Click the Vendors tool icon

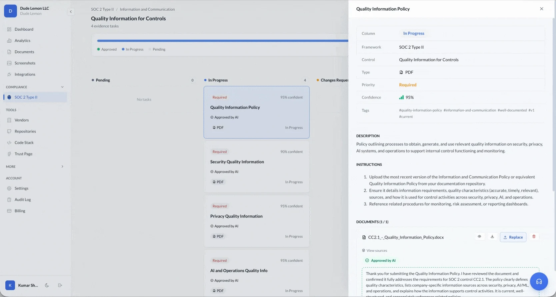point(9,120)
